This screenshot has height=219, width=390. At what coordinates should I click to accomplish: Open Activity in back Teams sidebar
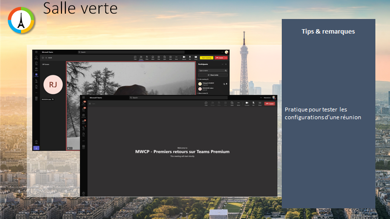(36, 57)
